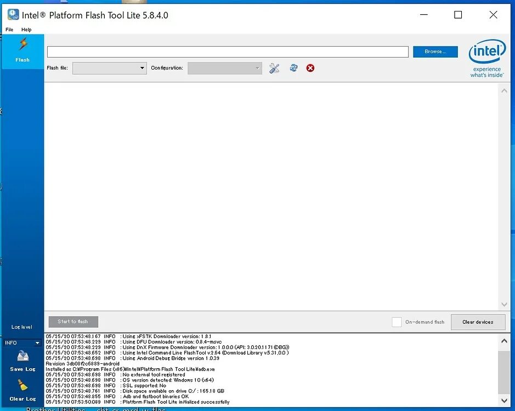This screenshot has width=515, height=411.
Task: Click the Clear devices button
Action: coord(478,322)
